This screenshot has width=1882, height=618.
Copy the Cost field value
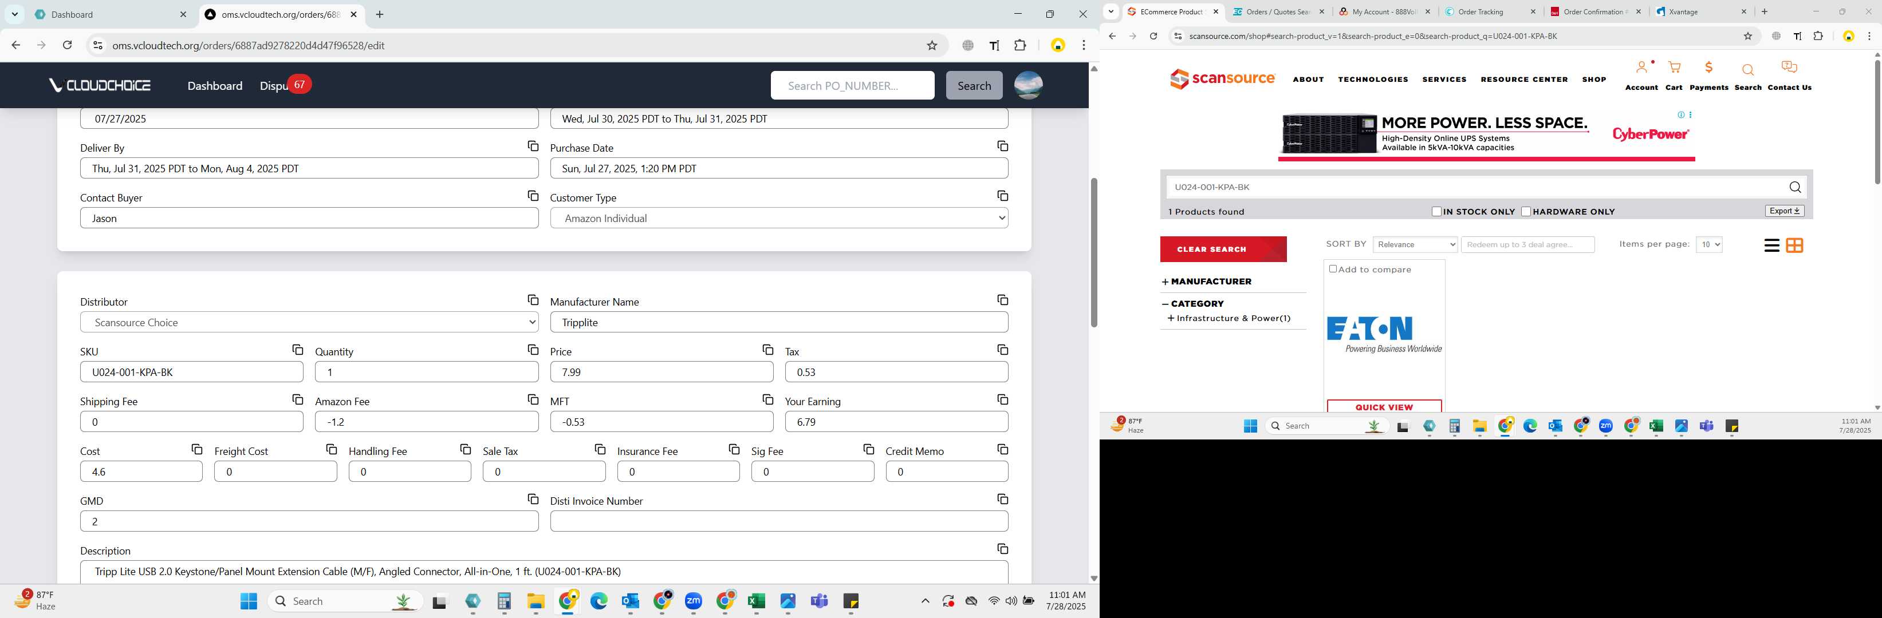coord(196,449)
